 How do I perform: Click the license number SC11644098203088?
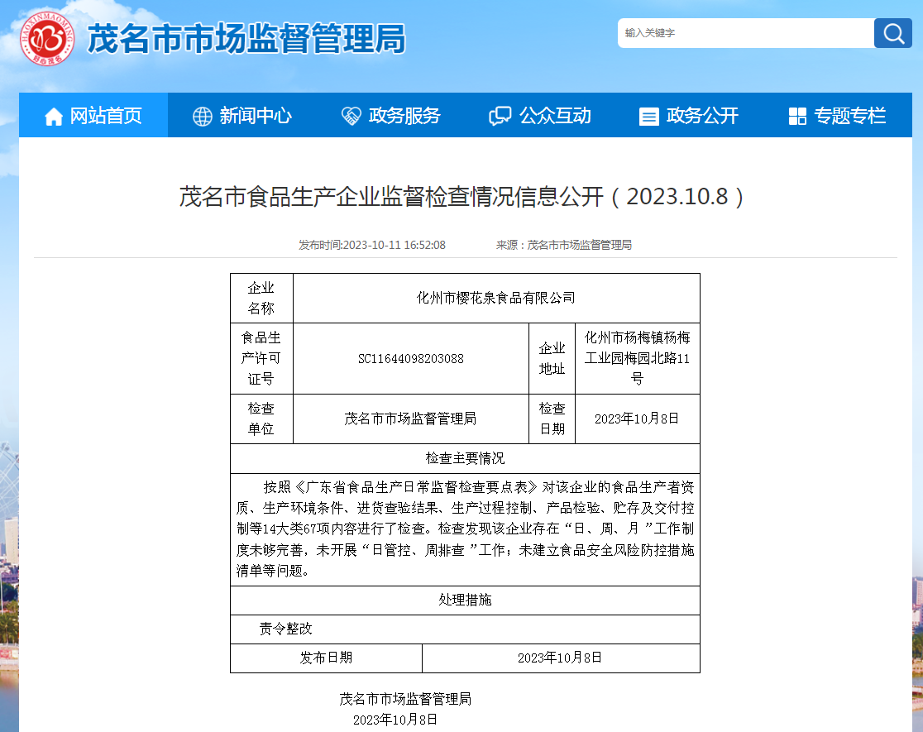(x=411, y=359)
